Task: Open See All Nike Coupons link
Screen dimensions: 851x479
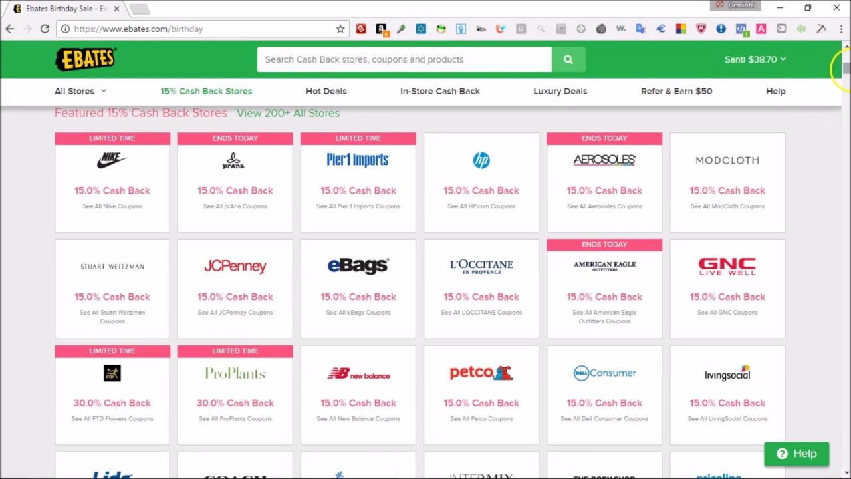Action: (112, 206)
